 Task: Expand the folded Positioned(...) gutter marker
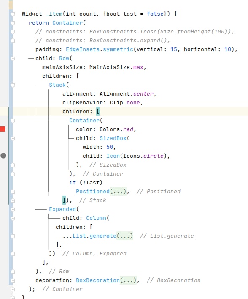pos(13,192)
